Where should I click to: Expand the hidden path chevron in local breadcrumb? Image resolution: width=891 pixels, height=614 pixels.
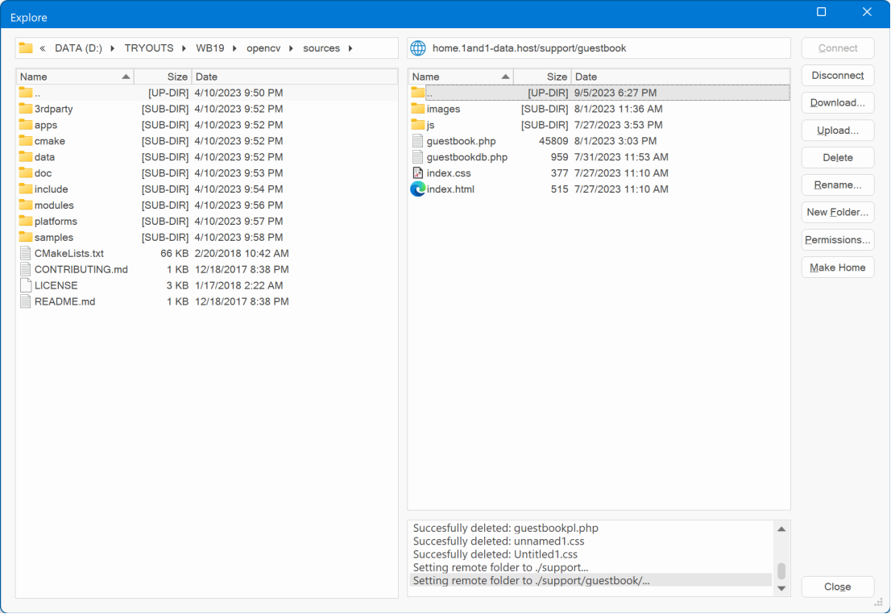[x=42, y=48]
